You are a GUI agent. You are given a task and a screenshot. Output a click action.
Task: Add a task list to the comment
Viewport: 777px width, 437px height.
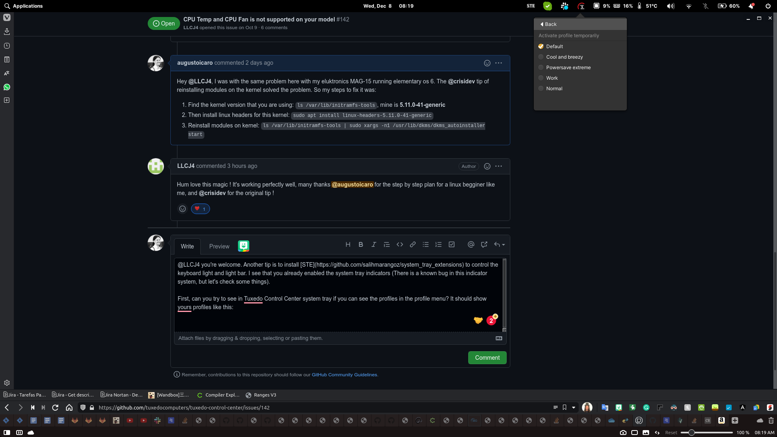[x=451, y=244]
